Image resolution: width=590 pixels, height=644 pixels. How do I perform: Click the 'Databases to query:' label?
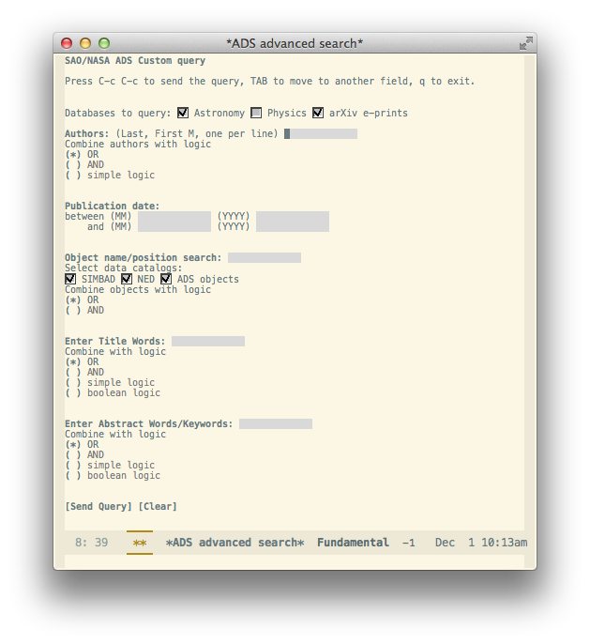coord(118,113)
